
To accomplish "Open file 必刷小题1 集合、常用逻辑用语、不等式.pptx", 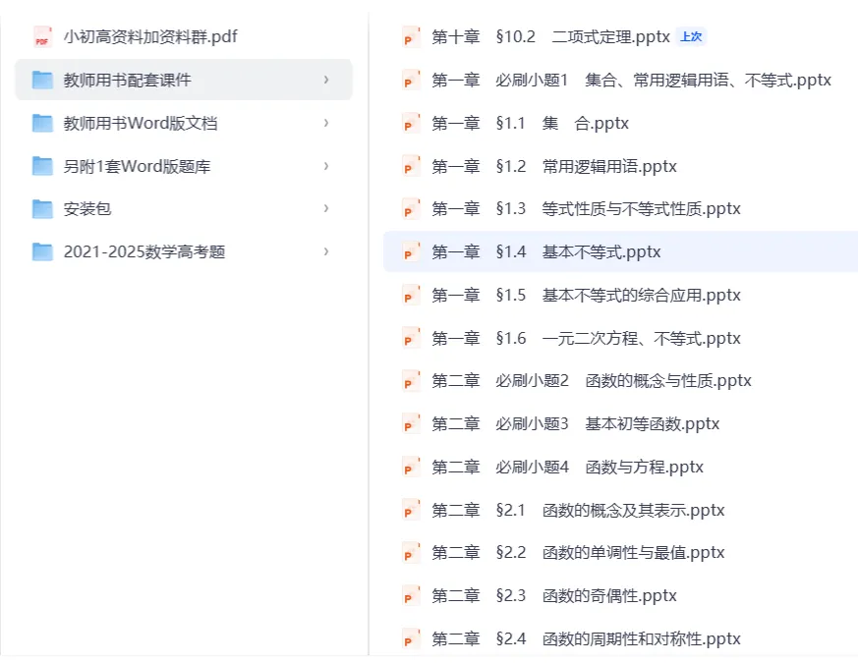I will click(632, 80).
